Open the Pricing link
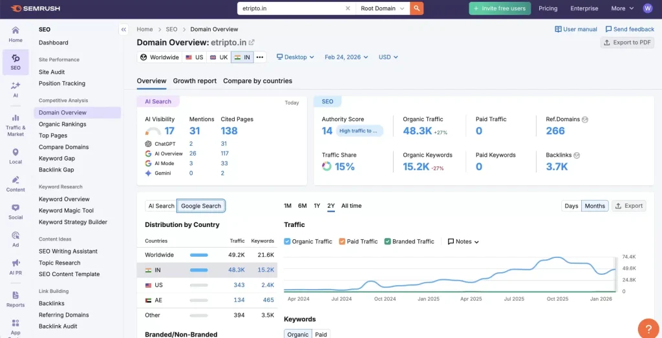The image size is (662, 338). tap(548, 8)
